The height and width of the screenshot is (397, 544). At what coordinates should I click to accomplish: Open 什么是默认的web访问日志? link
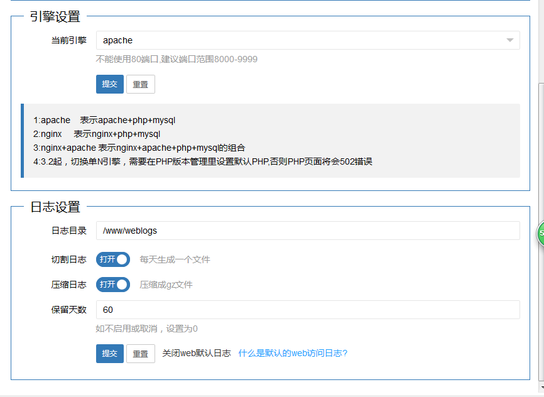pos(293,353)
